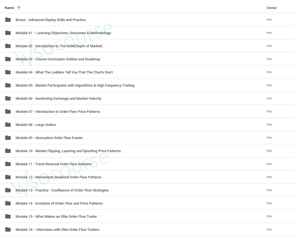Open Module 09 Absorption Order Flow Events
This screenshot has width=295, height=236.
click(49, 138)
